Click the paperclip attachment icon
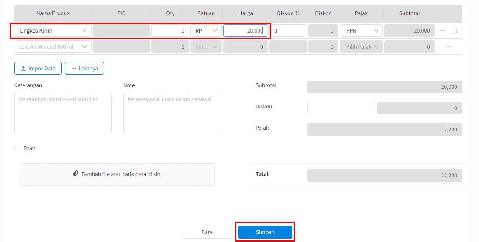The width and height of the screenshot is (479, 242). click(75, 173)
